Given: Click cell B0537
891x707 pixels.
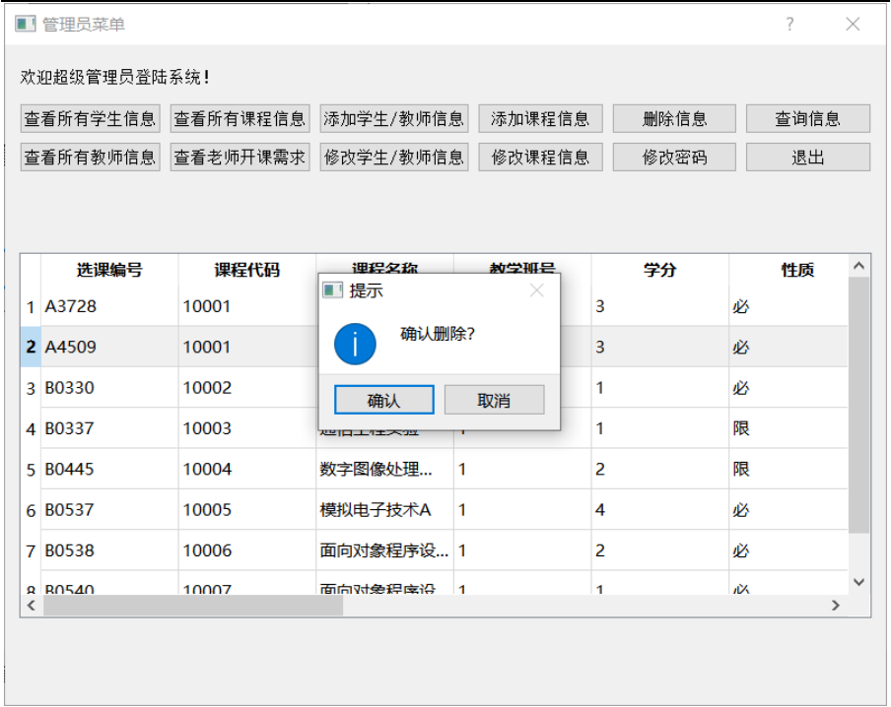Looking at the screenshot, I should [x=109, y=510].
